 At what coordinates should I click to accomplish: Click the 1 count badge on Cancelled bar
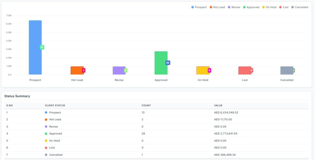click(x=293, y=70)
